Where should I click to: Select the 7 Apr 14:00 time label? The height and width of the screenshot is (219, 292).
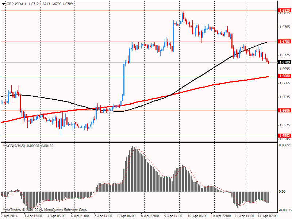(103, 216)
